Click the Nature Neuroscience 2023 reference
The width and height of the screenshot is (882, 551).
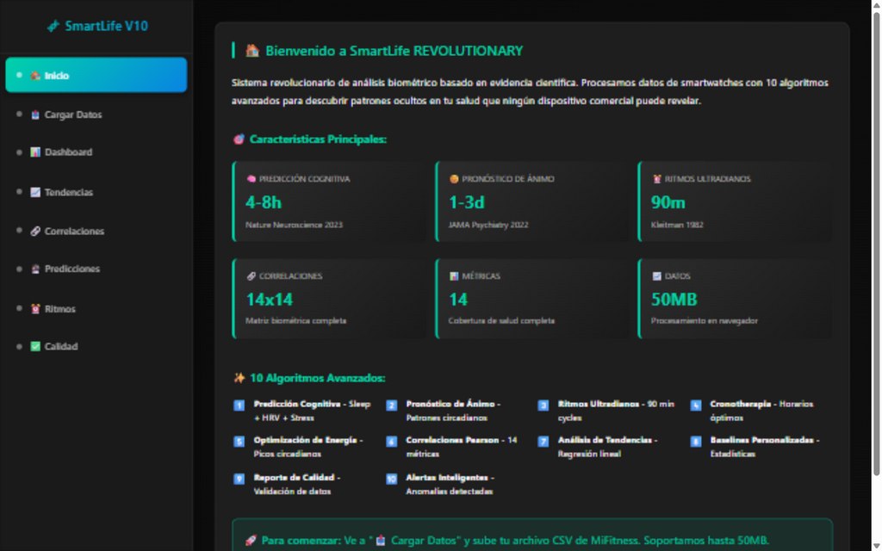(295, 225)
